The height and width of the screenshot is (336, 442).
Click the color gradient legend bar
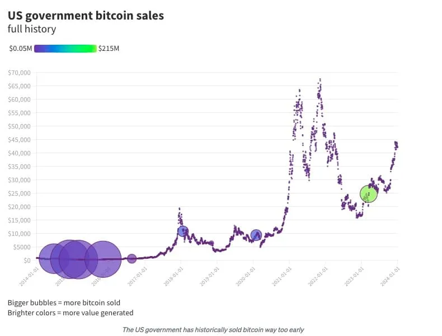pos(65,49)
